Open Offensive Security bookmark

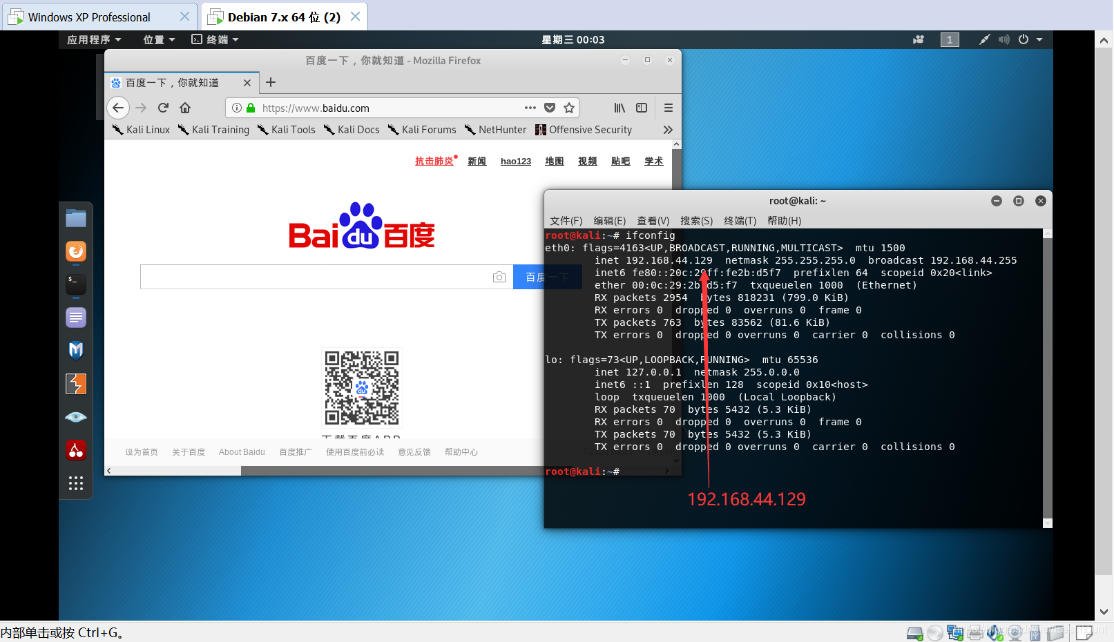tap(584, 130)
